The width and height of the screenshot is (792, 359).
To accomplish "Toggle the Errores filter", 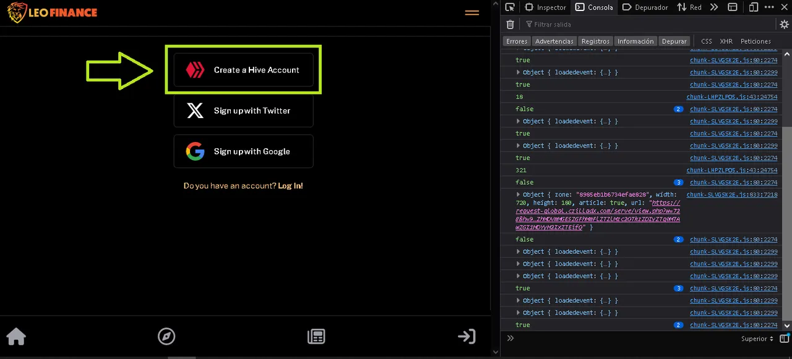I will point(517,41).
